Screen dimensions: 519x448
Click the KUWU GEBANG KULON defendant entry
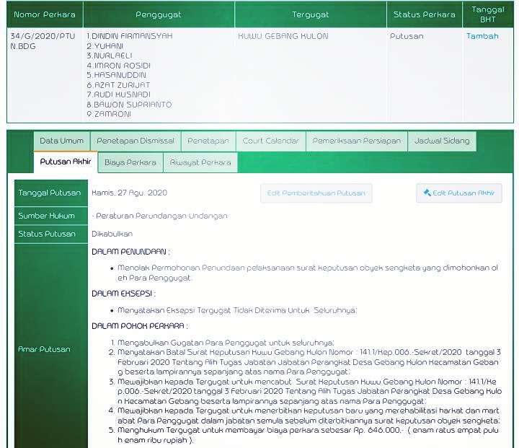coord(283,36)
